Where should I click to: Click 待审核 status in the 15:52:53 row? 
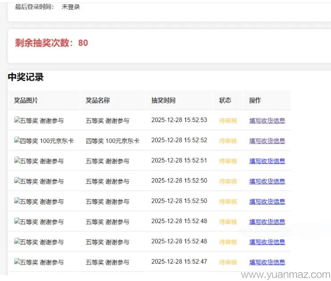(x=228, y=121)
